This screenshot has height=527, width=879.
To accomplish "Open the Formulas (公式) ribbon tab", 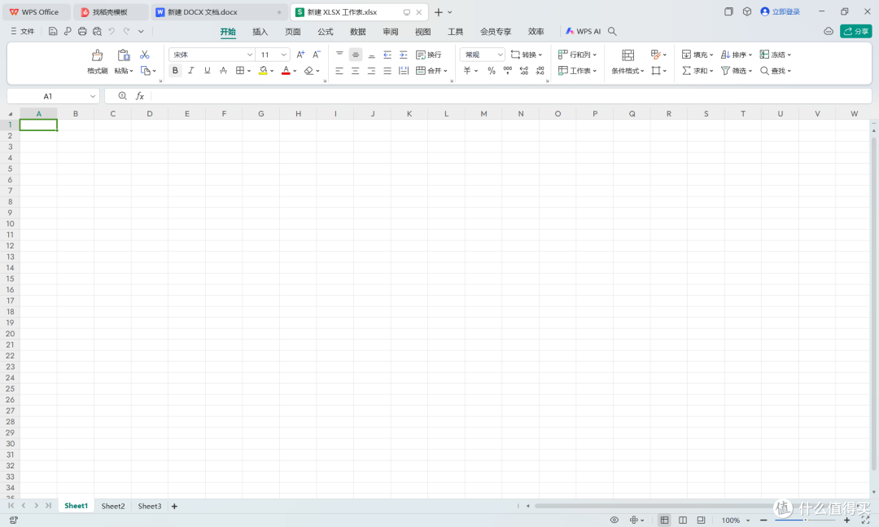I will pyautogui.click(x=325, y=32).
